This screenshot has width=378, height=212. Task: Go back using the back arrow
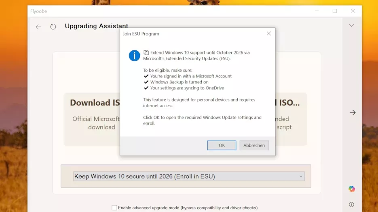point(38,27)
